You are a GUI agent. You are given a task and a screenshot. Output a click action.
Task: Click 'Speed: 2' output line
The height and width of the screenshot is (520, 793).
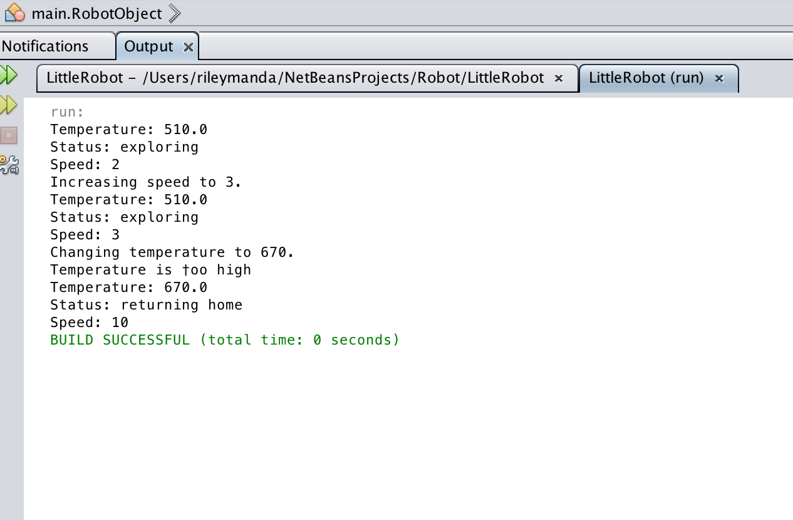click(85, 165)
